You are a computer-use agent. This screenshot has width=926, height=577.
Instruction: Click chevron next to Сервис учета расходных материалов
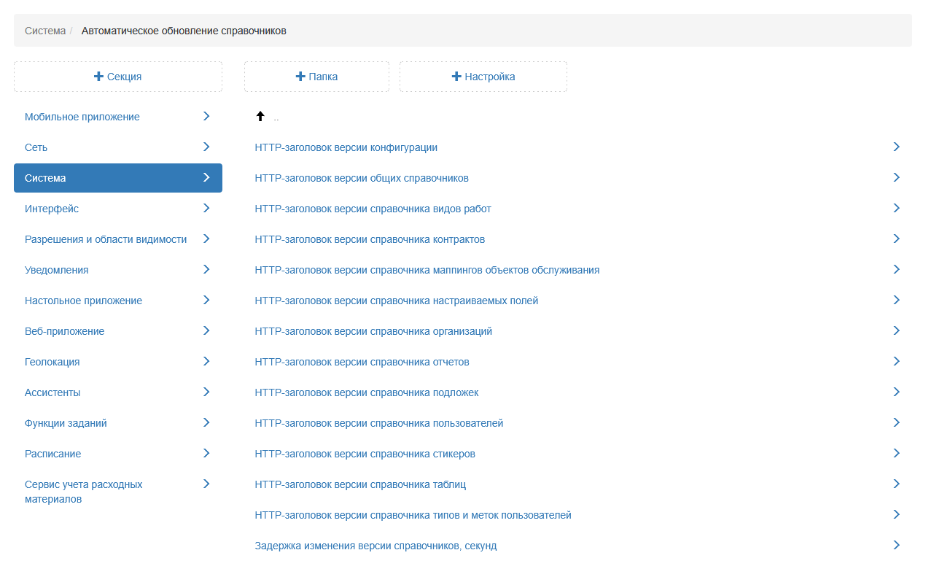point(206,484)
